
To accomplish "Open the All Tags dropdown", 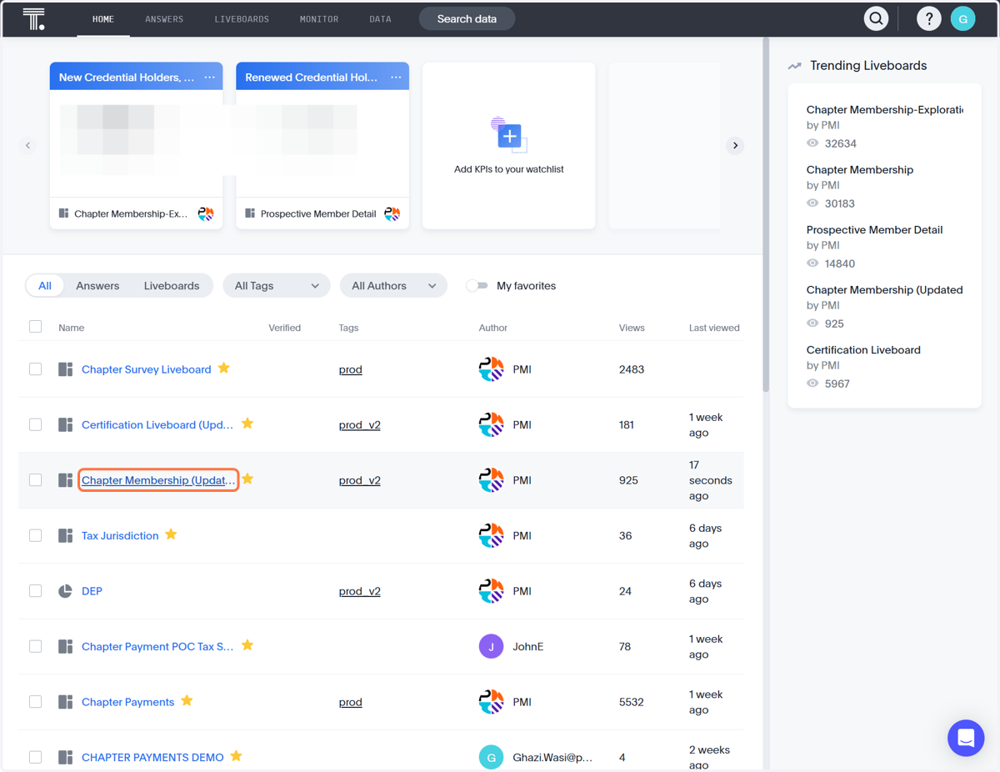I will click(276, 285).
